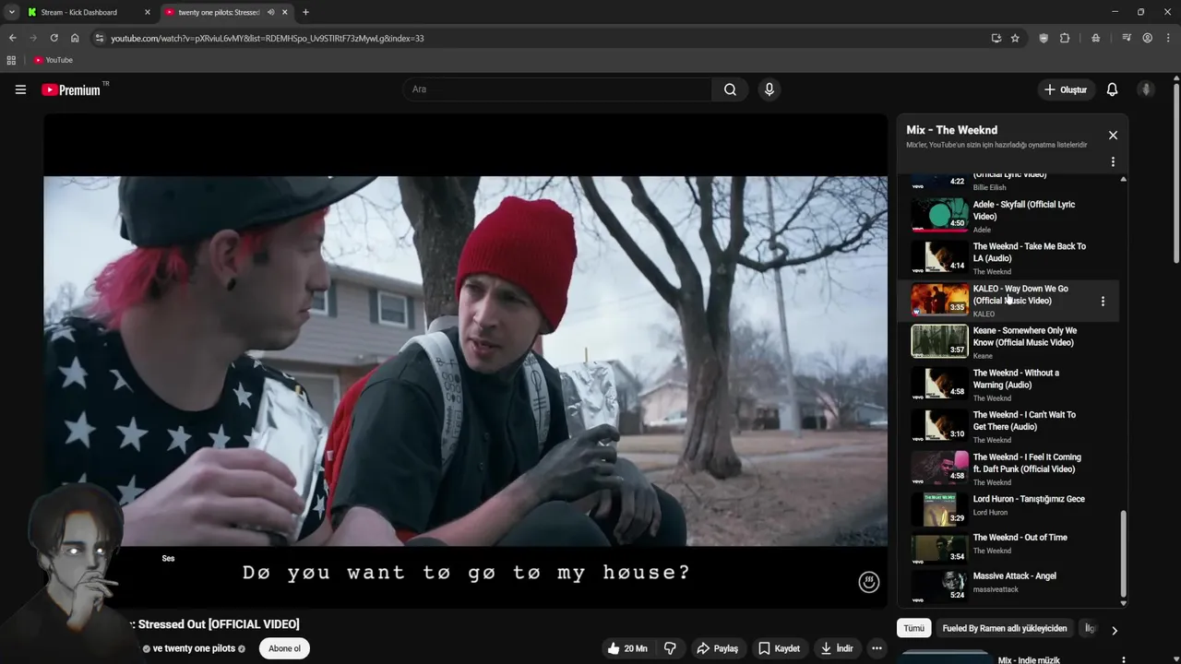Click the browser address bar URL
The image size is (1181, 664).
tap(268, 38)
